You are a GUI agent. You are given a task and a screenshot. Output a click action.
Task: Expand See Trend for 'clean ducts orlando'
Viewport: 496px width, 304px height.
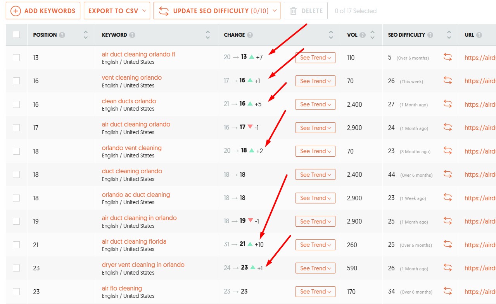point(315,104)
